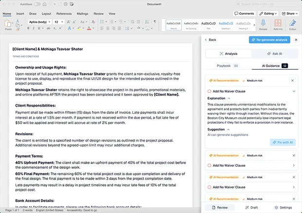Screen dimensions: 302x213
Task: Click the Back arrow in the side panel
Action: point(206,40)
